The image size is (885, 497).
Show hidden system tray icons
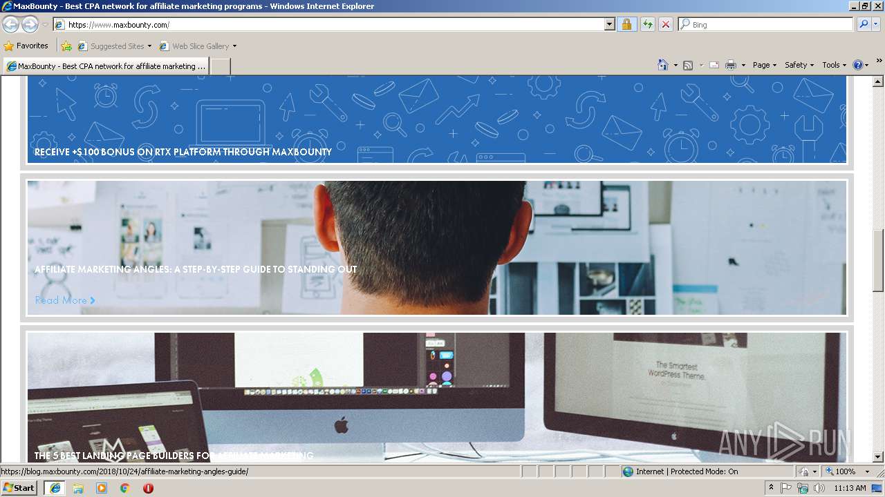(771, 488)
